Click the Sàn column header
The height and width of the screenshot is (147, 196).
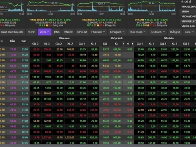point(24,41)
